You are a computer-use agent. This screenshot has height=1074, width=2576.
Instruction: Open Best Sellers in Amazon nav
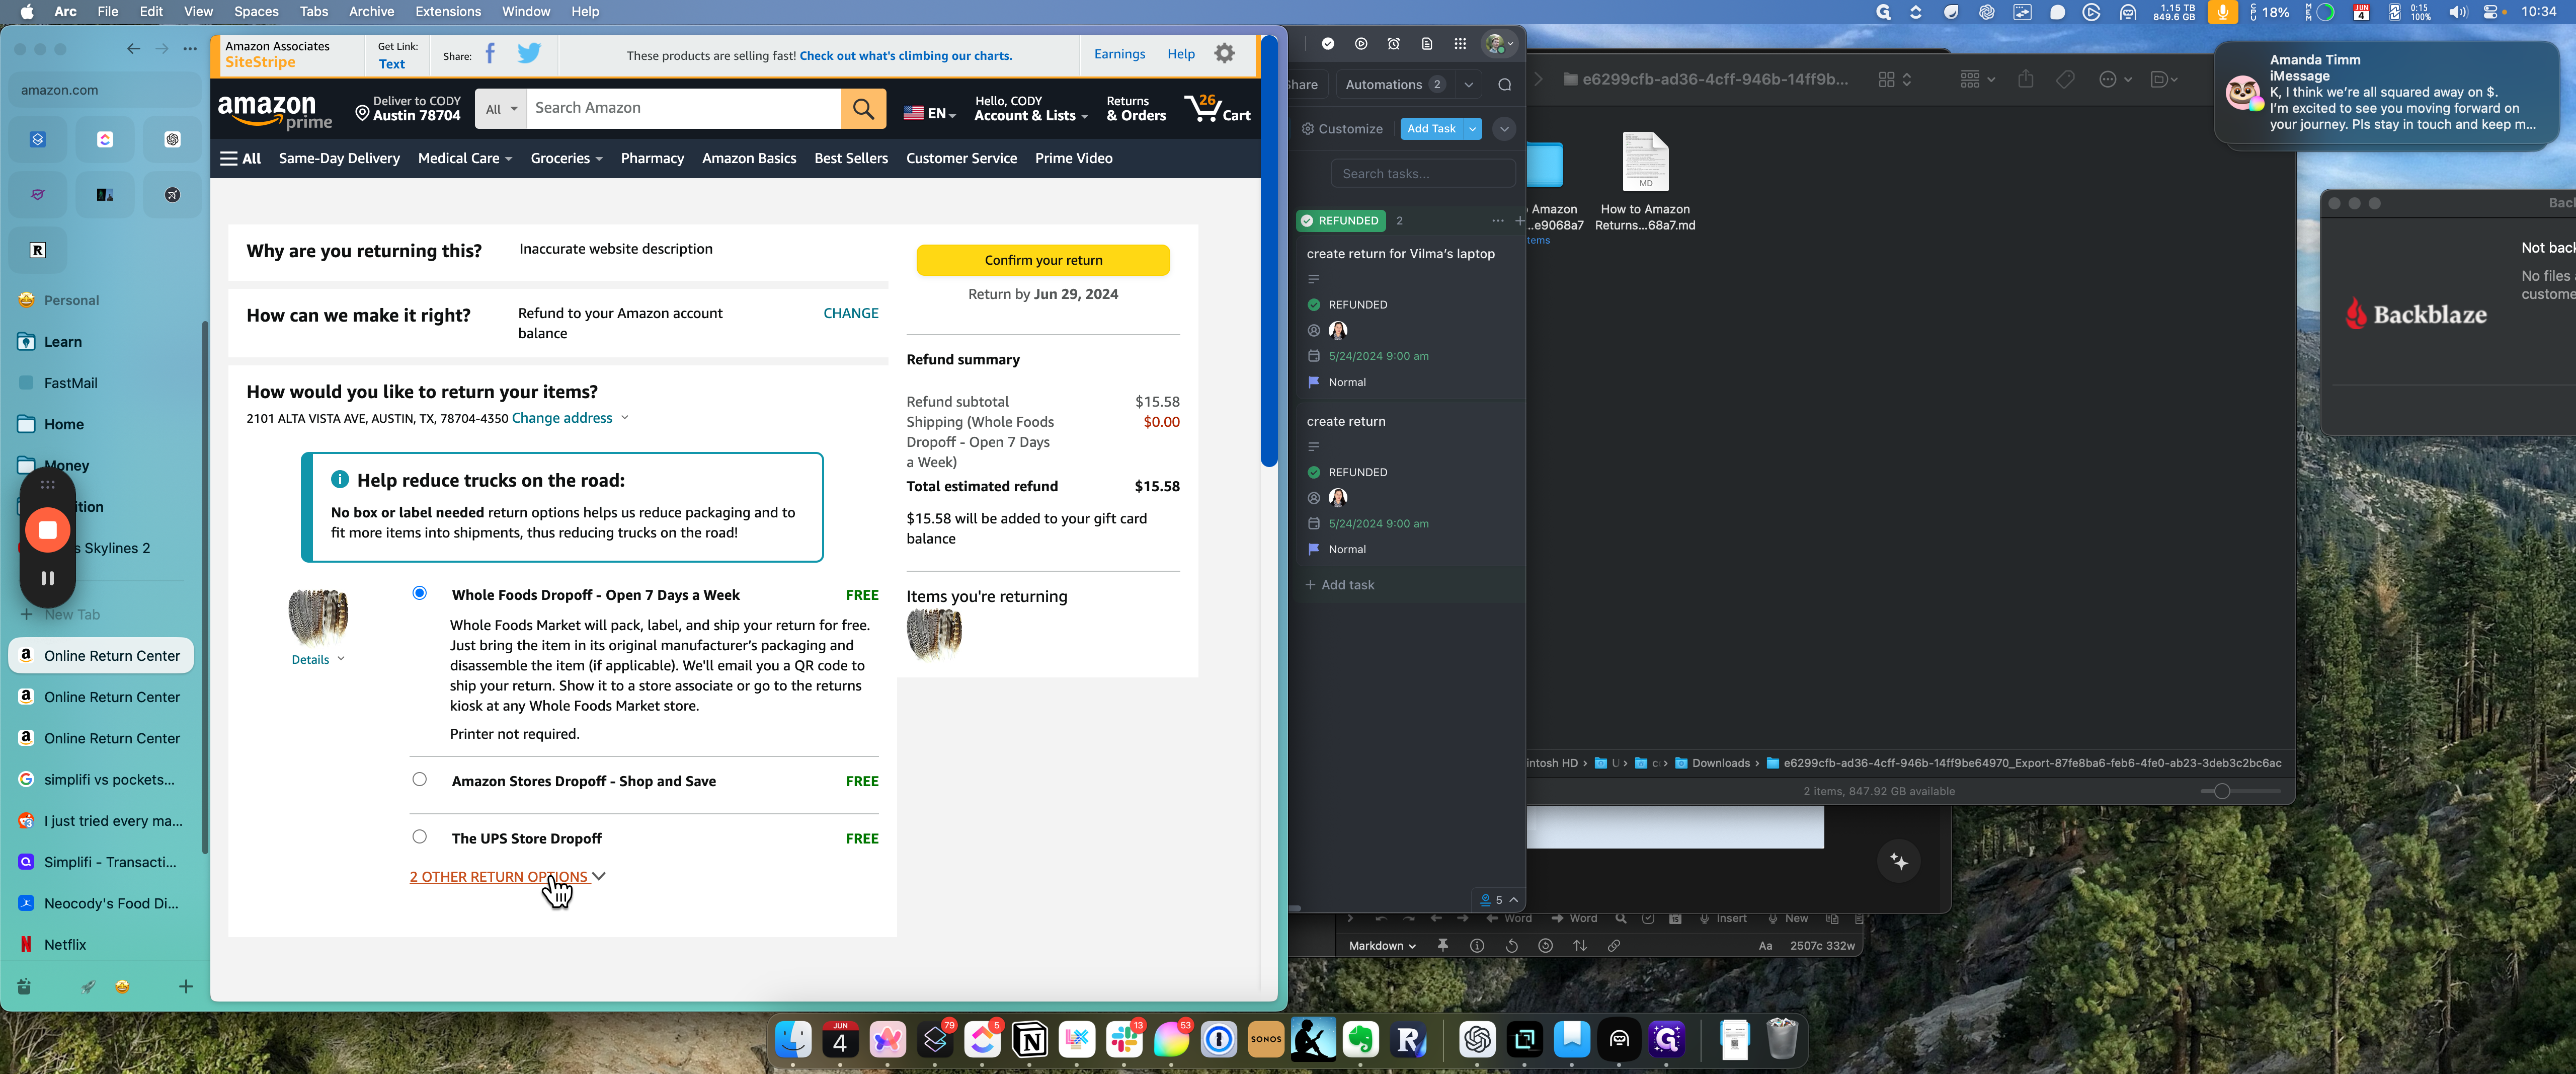(850, 158)
